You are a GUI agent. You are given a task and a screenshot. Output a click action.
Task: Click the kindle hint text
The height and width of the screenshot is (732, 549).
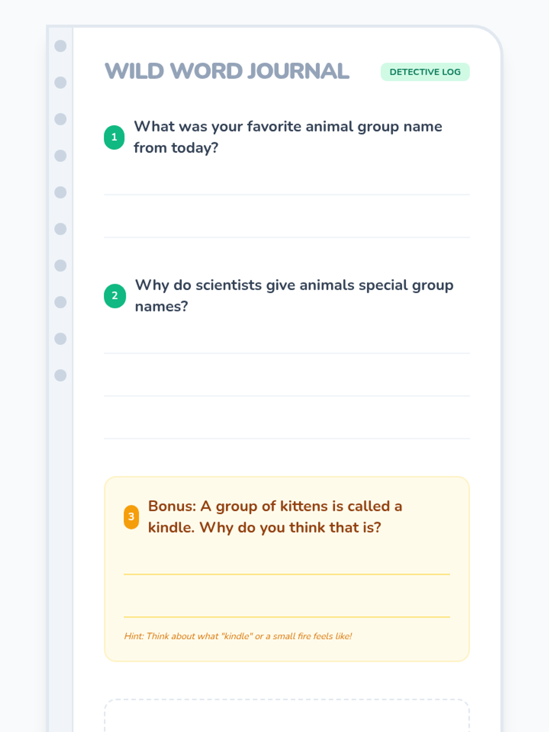(x=238, y=636)
